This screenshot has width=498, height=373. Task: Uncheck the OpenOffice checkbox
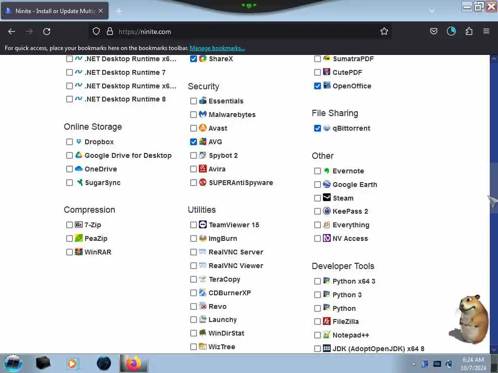[317, 86]
